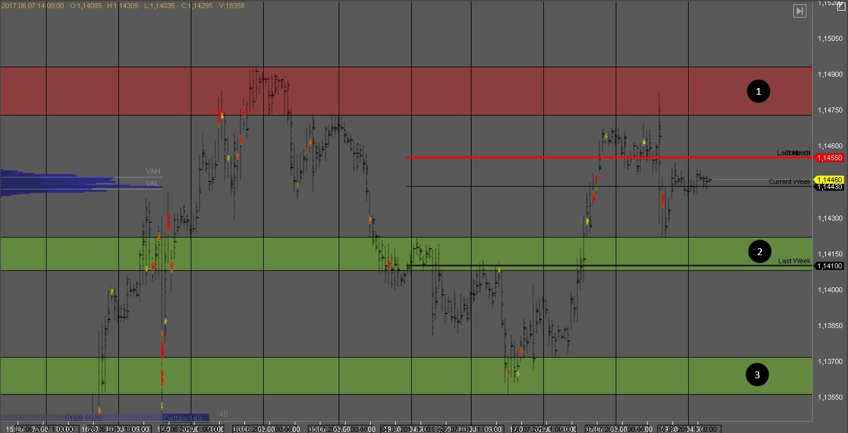Click the black circle marker numbered 2

coord(759,252)
